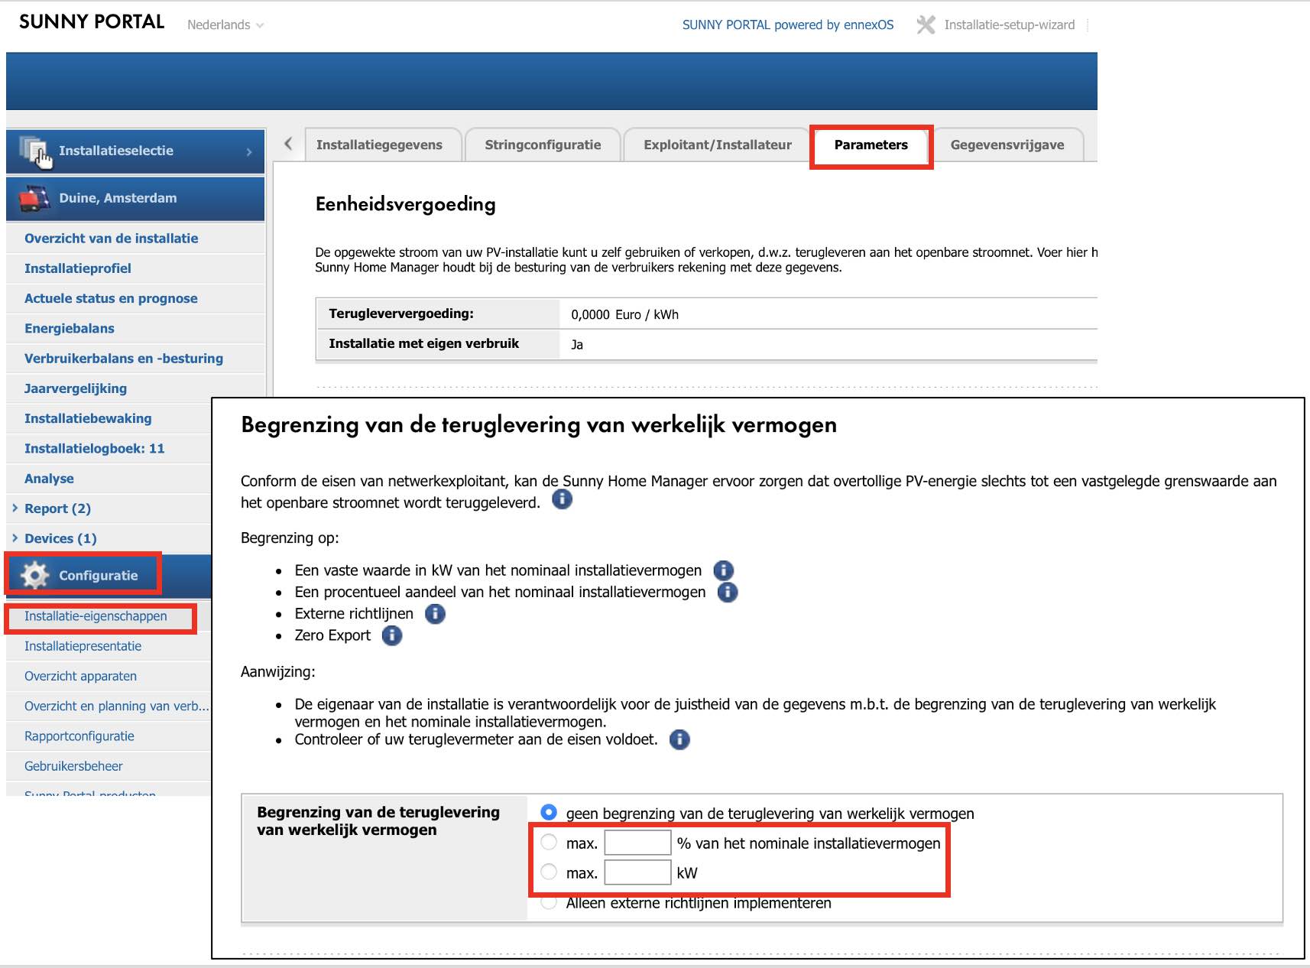Screen dimensions: 1310x968
Task: Open the Gegevensvrijgave tab
Action: [x=1007, y=145]
